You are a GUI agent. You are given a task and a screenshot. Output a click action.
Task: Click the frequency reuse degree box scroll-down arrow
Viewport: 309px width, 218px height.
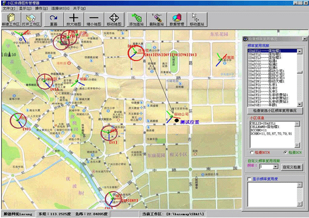coord(299,204)
